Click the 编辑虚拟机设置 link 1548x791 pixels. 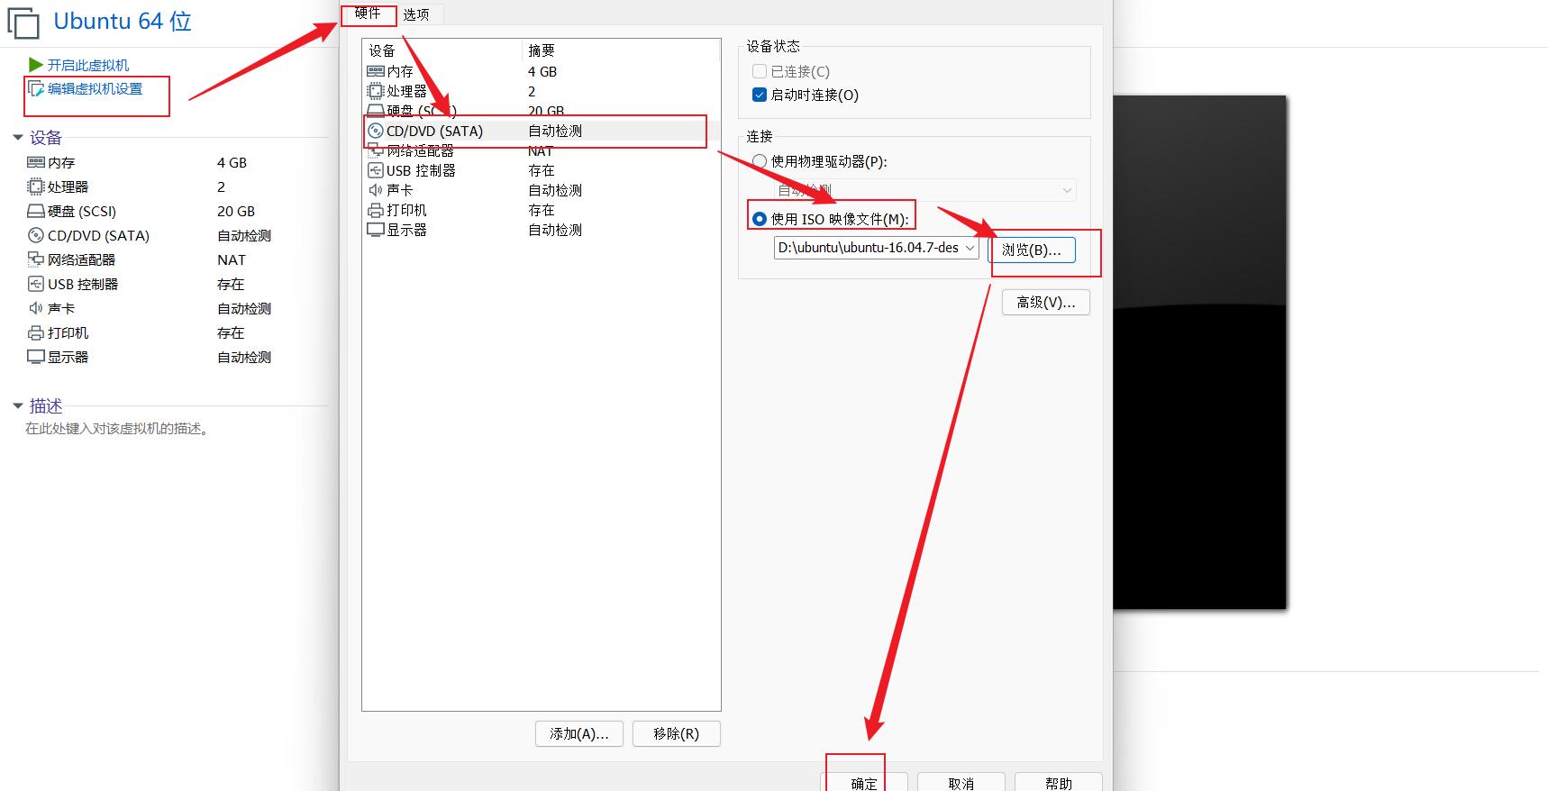click(96, 88)
